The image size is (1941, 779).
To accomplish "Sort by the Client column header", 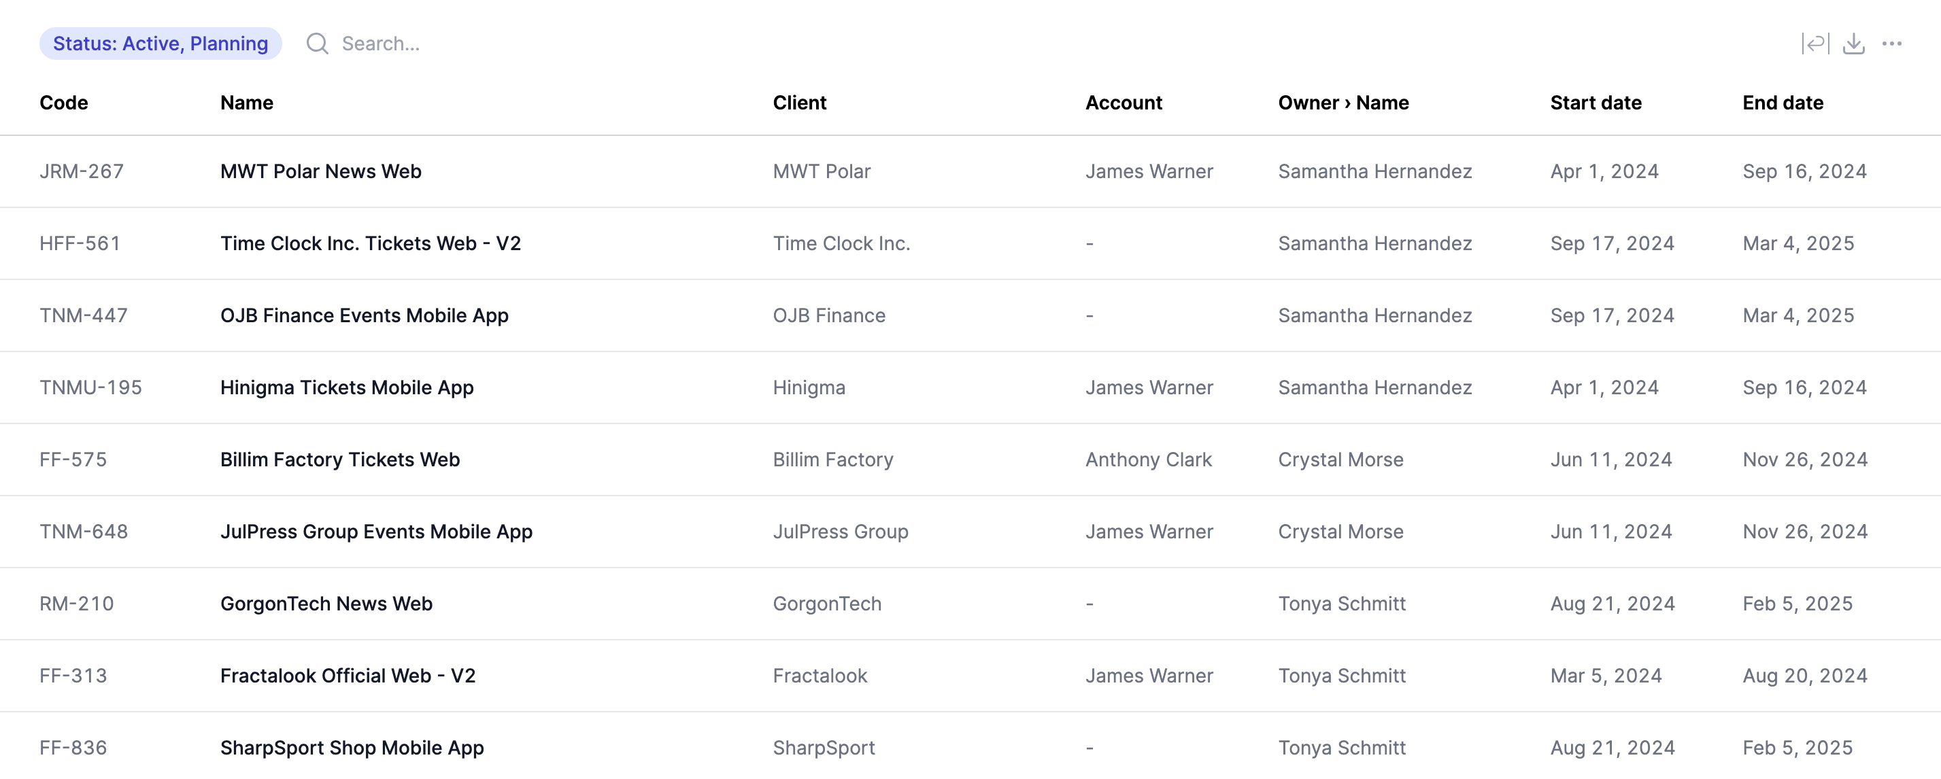I will [x=800, y=103].
